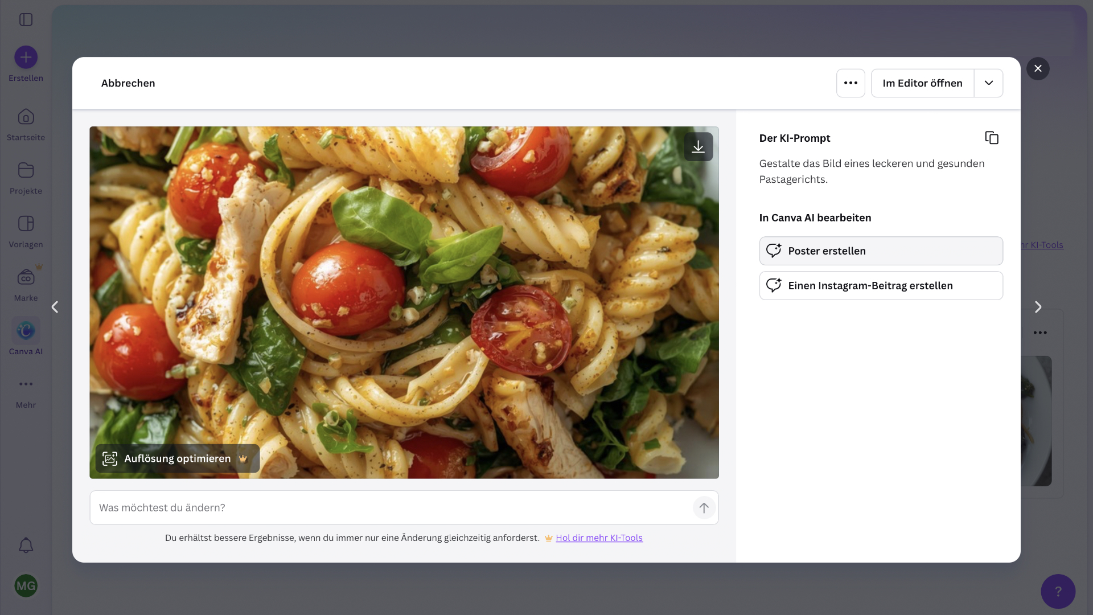Click Auflösung optimieren button
Image resolution: width=1093 pixels, height=615 pixels.
coord(177,458)
